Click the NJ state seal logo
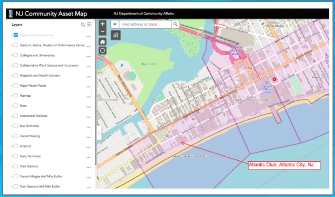 coord(11,14)
